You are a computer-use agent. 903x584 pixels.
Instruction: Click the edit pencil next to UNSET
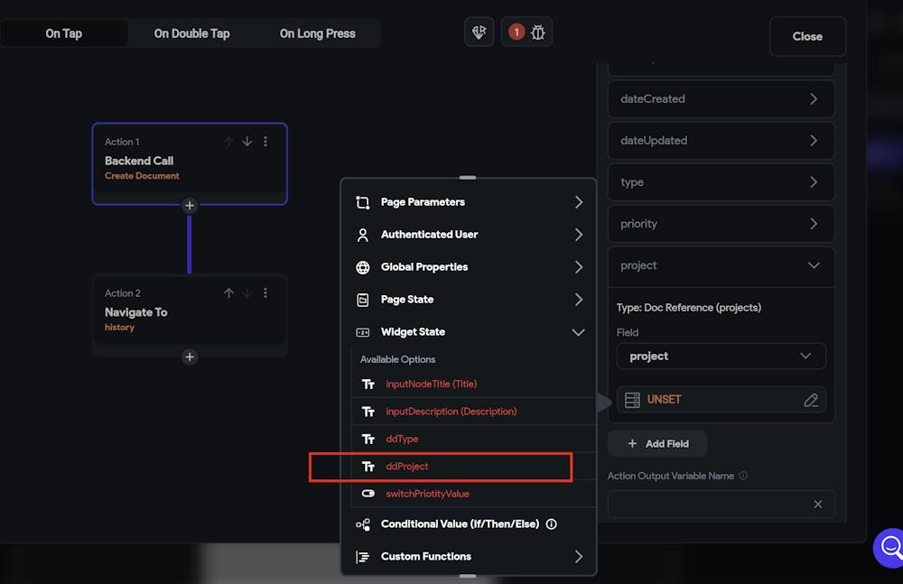[812, 399]
